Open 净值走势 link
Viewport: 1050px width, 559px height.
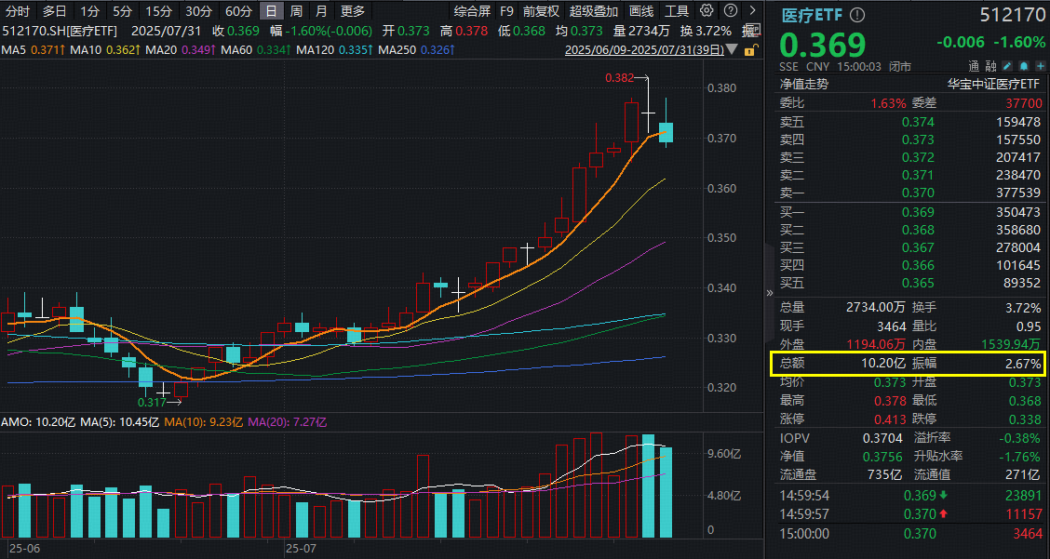(x=803, y=84)
